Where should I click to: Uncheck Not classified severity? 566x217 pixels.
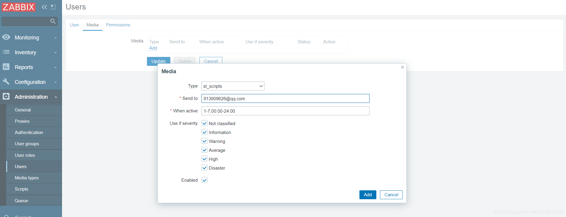click(204, 123)
